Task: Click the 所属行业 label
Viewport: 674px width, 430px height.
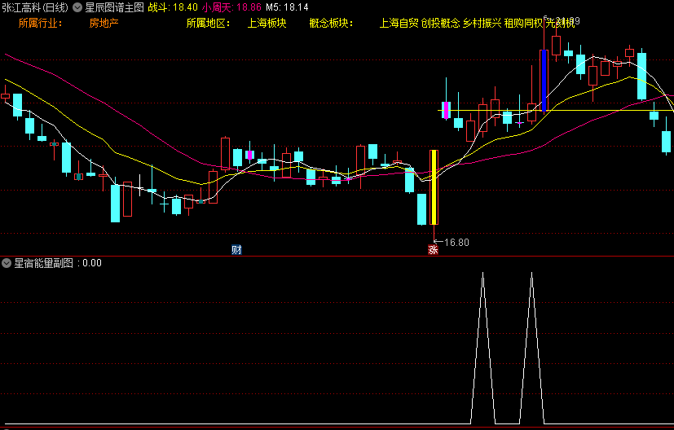Action: tap(41, 23)
